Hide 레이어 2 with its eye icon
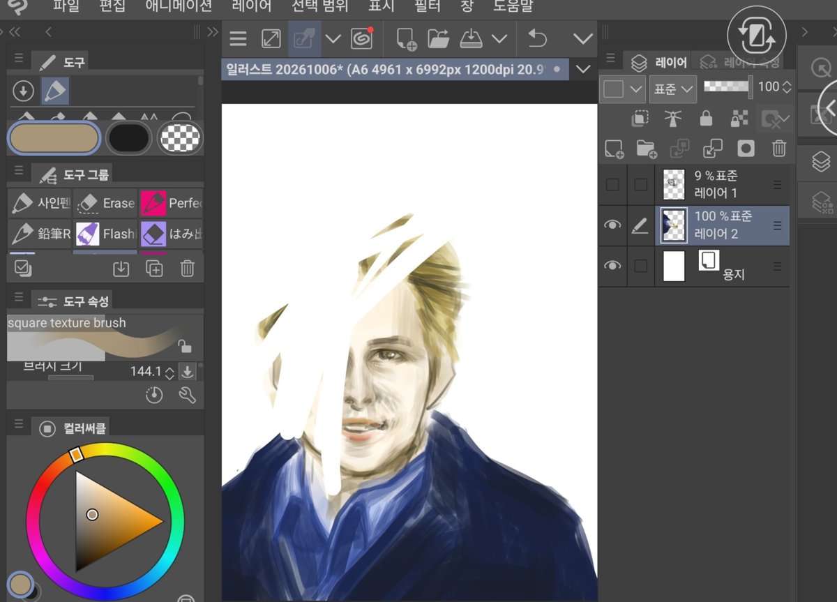 pyautogui.click(x=612, y=225)
